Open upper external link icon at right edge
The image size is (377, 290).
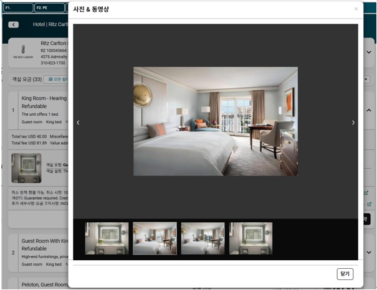pyautogui.click(x=366, y=193)
